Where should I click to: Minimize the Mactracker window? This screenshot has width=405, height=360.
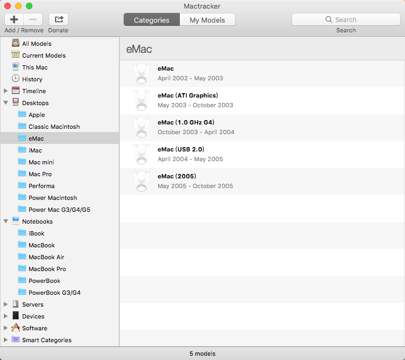tap(18, 6)
